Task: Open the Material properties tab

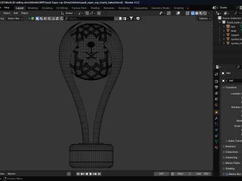Action: click(216, 147)
